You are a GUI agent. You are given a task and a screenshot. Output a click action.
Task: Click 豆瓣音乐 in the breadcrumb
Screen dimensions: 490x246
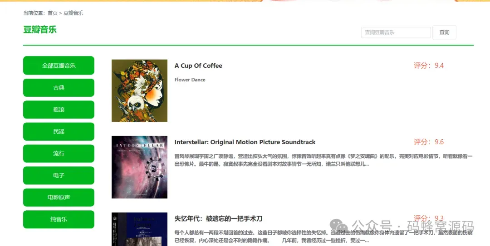point(73,13)
